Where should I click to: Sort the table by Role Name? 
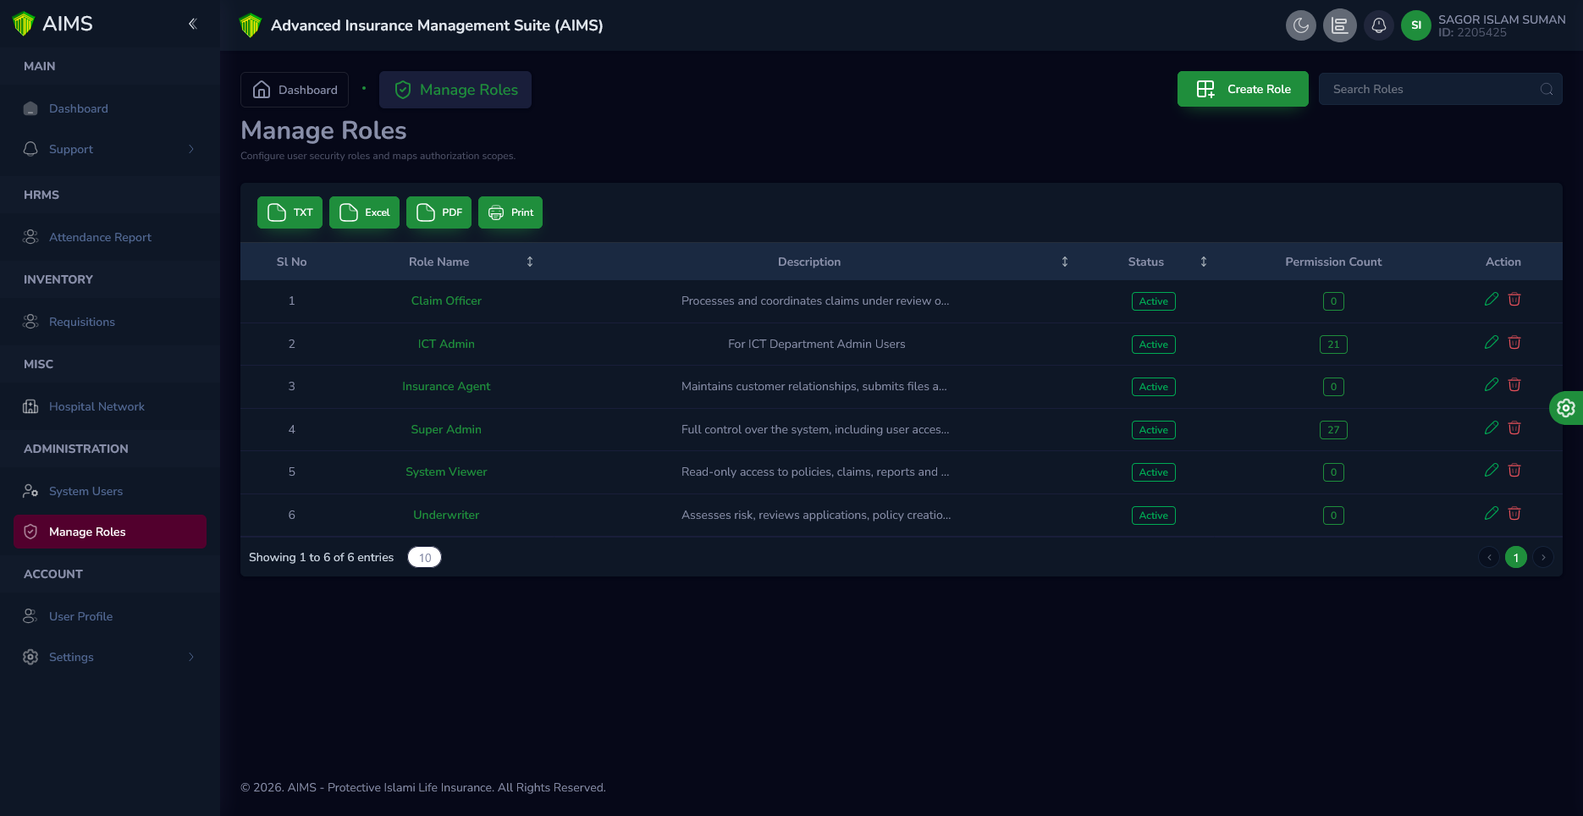click(x=530, y=262)
